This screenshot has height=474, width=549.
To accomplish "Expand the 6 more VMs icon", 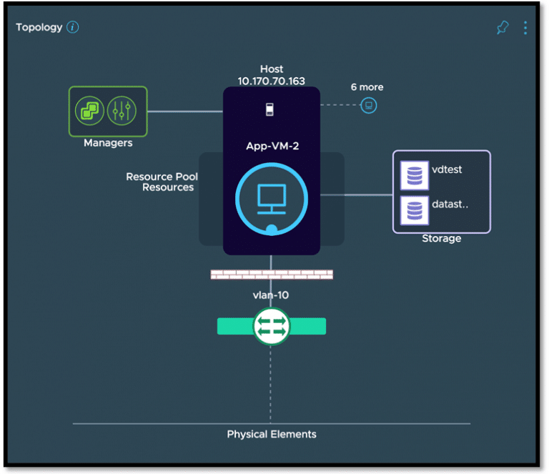I will point(369,105).
